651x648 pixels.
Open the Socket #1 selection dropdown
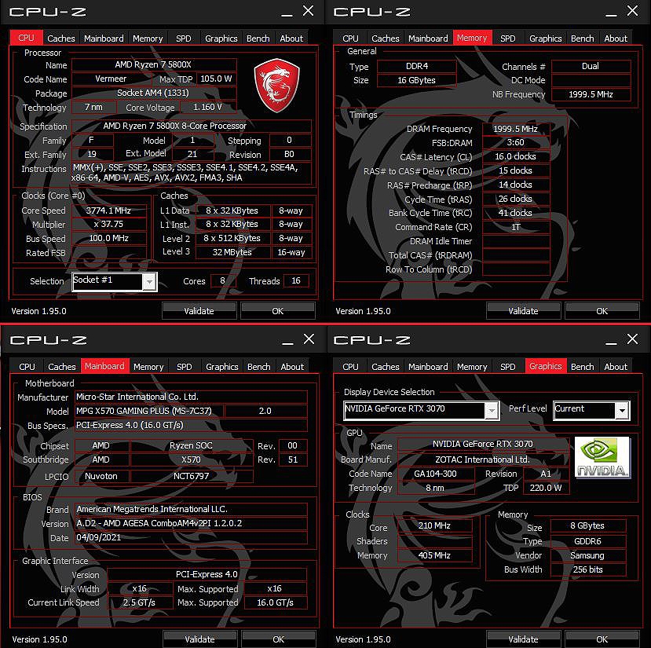[x=149, y=282]
